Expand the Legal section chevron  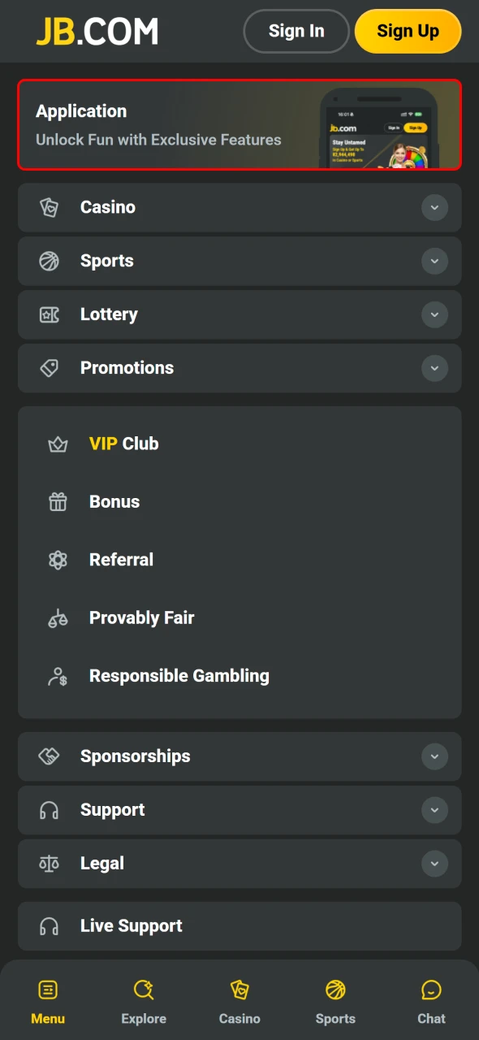tap(435, 864)
